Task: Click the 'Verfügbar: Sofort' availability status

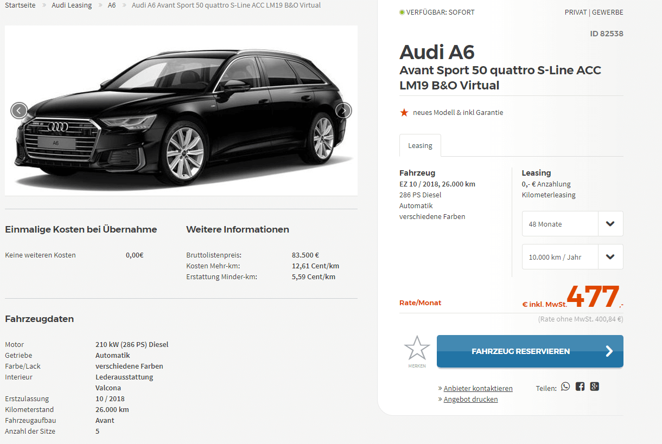Action: click(437, 12)
